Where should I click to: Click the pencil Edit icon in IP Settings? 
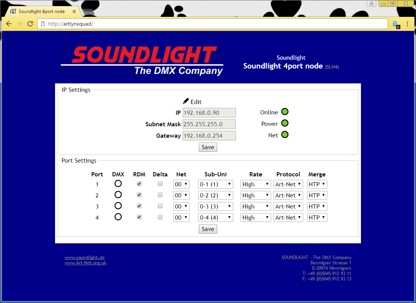click(x=186, y=101)
